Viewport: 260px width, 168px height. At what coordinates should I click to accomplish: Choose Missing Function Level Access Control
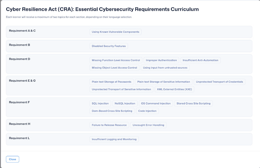[116, 60]
